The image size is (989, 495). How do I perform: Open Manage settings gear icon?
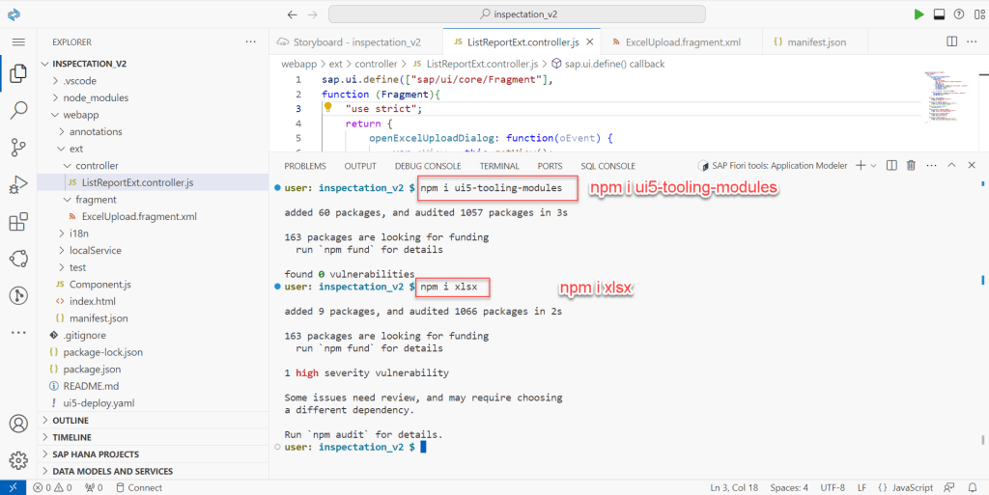point(18,460)
